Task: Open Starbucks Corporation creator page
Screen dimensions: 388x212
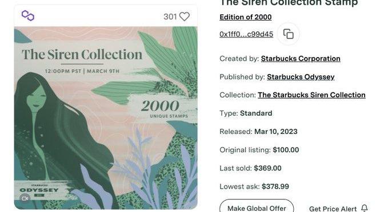Action: pos(301,59)
